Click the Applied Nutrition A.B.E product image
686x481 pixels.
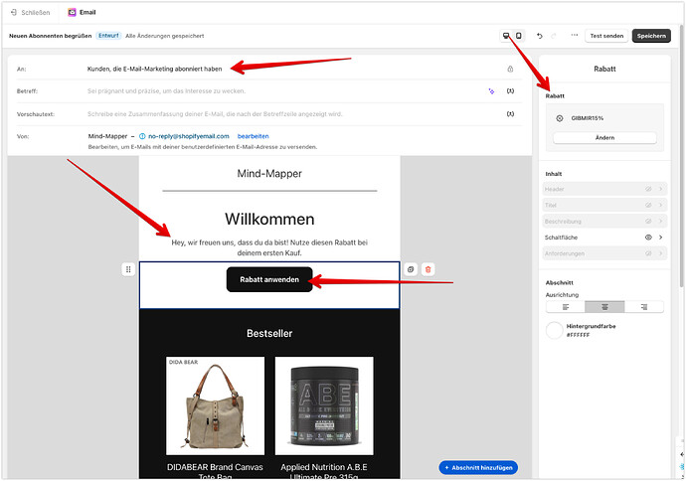coord(324,405)
